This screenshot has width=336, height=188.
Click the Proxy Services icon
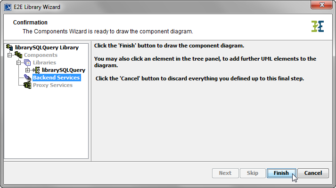28,85
